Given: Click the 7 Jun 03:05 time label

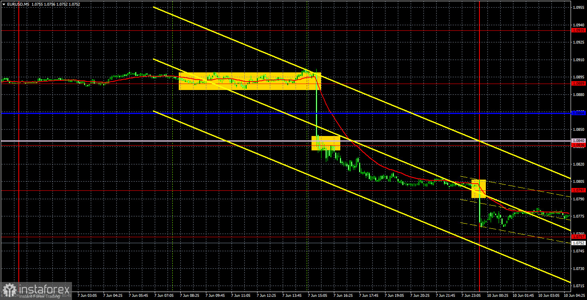Looking at the screenshot, I should 87,296.
